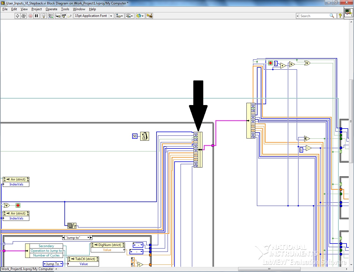The image size is (354, 272).
Task: Open the Window menu
Action: pos(79,9)
